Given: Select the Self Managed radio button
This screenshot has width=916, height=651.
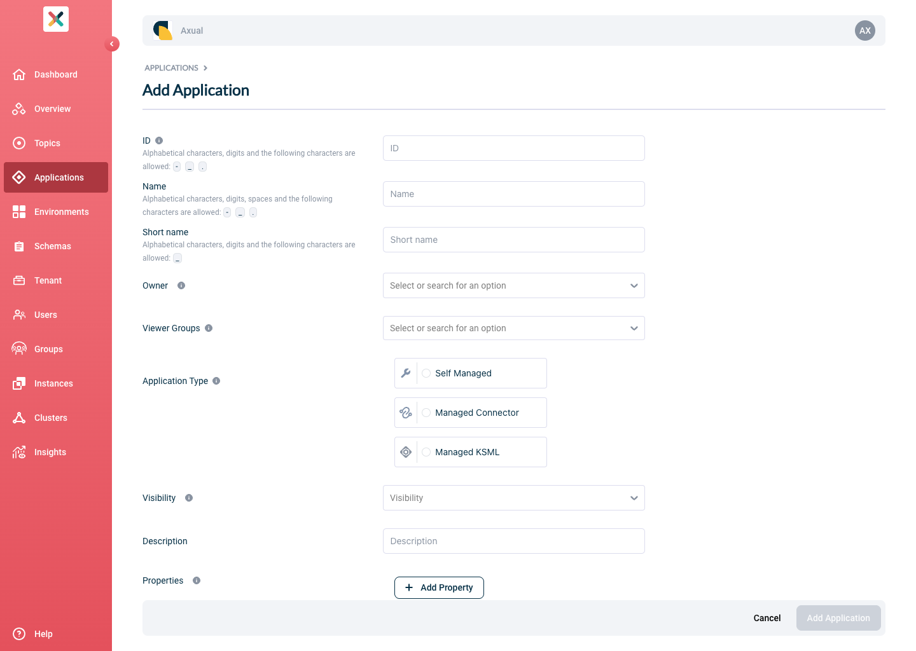Looking at the screenshot, I should point(426,373).
